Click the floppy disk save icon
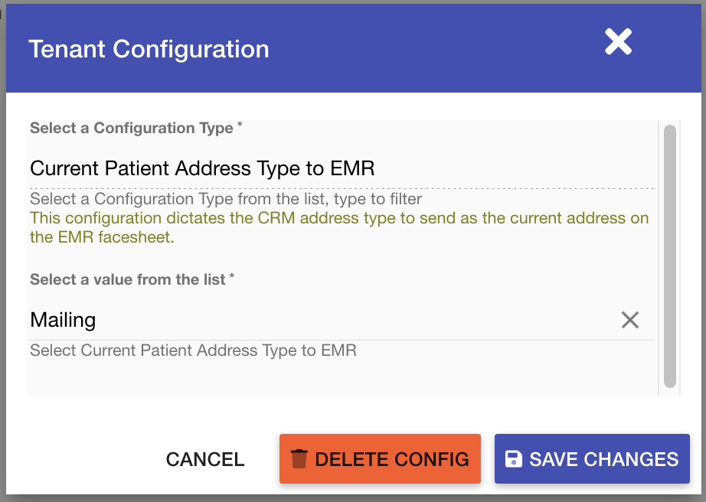706x502 pixels. pos(513,459)
